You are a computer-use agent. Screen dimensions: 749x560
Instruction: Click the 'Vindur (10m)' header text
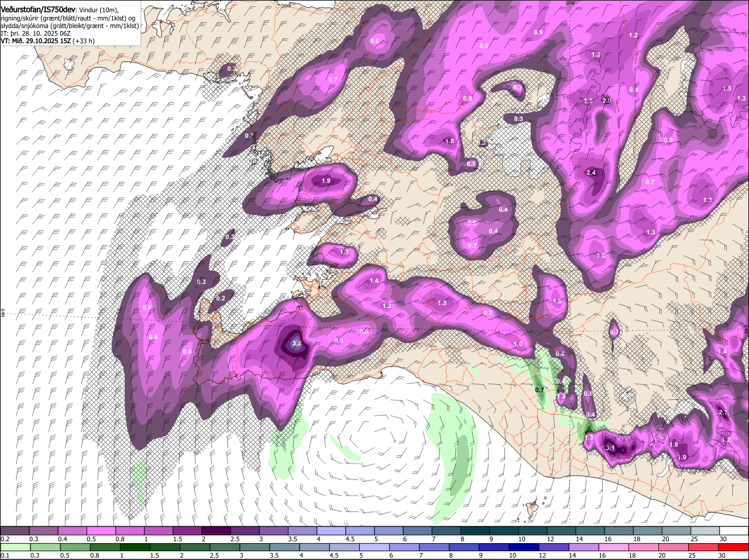[x=98, y=10]
